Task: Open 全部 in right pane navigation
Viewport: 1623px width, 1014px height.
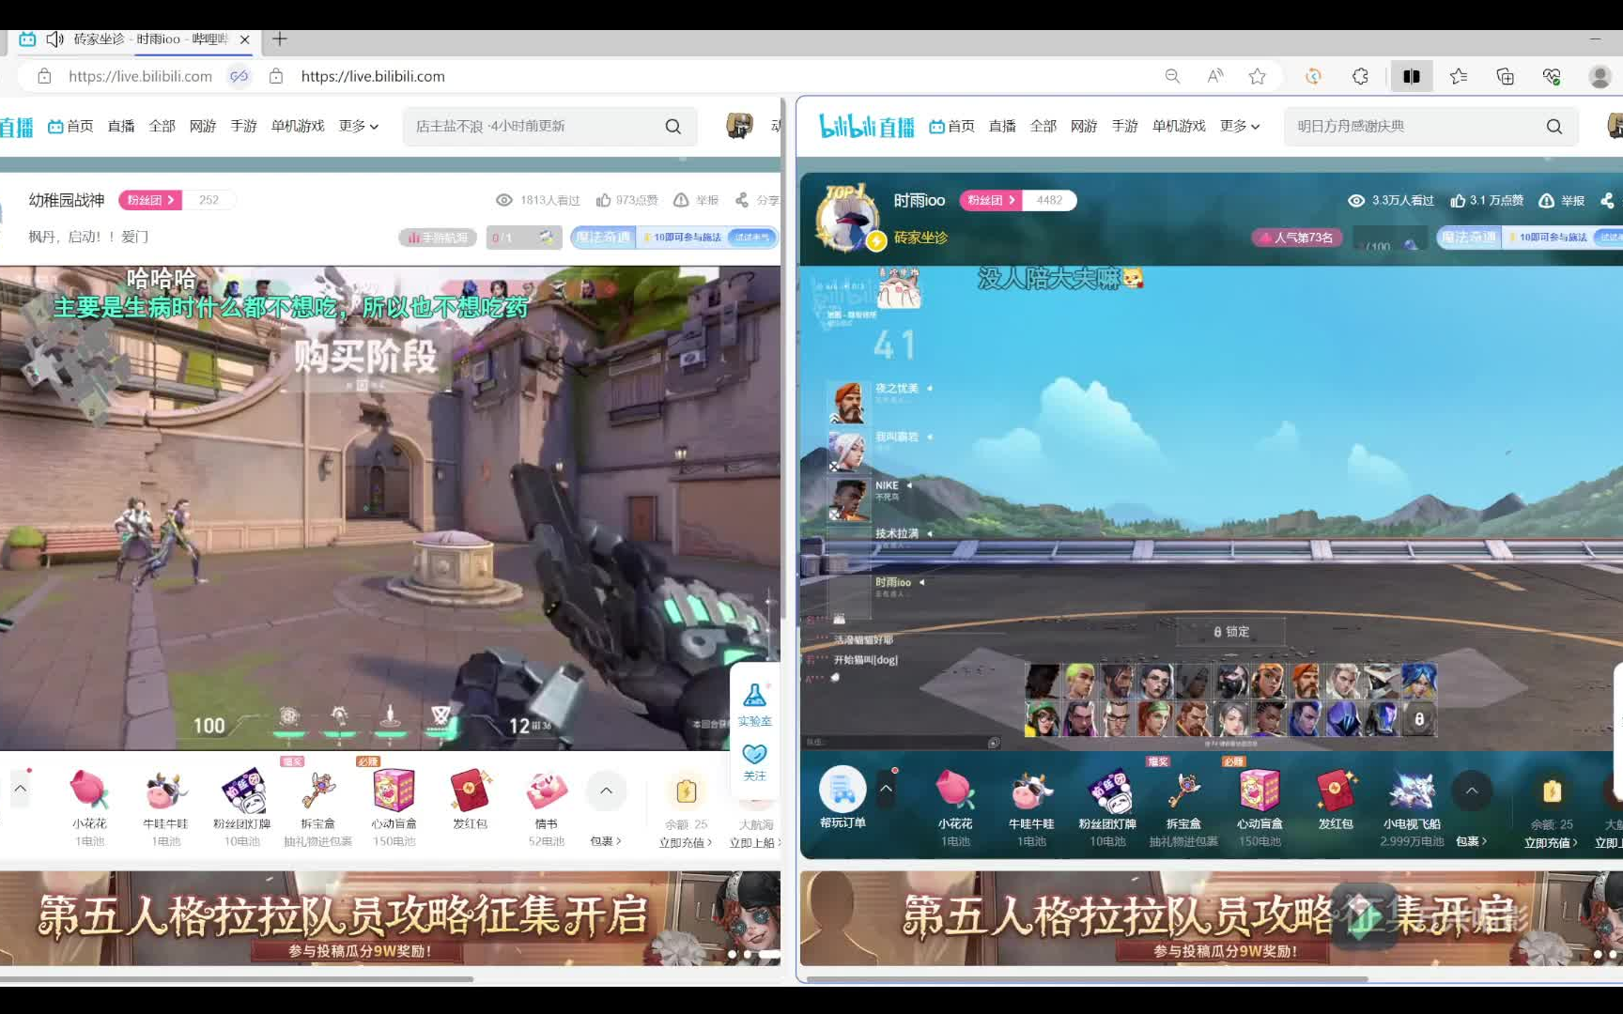Action: (1043, 126)
